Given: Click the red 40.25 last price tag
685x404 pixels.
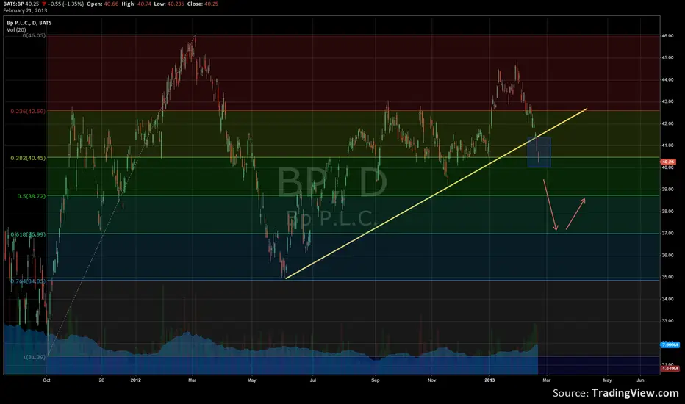Looking at the screenshot, I should (x=668, y=162).
